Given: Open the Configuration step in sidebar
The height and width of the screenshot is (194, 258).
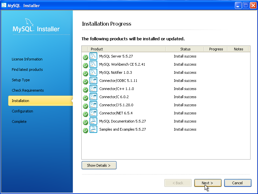Looking at the screenshot, I should click(22, 111).
